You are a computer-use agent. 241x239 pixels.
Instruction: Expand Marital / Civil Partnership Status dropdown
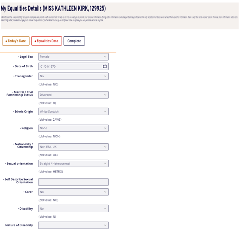(x=73, y=95)
